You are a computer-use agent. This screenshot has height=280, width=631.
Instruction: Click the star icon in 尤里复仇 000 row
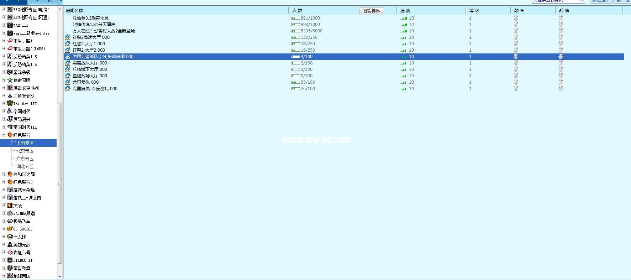[561, 82]
